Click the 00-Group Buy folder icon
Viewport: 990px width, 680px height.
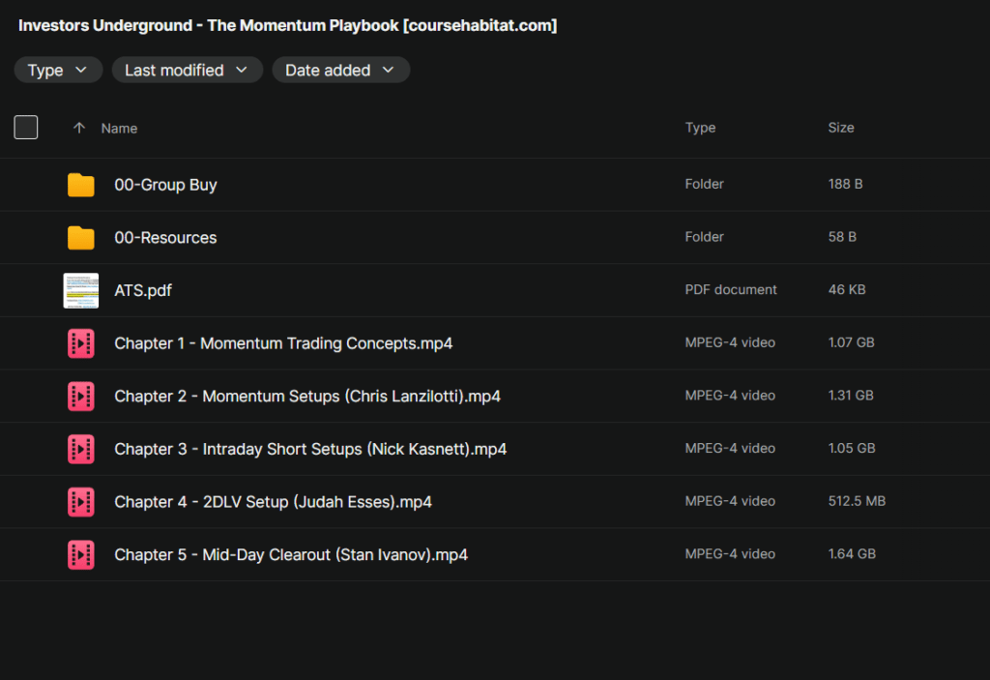tap(81, 185)
